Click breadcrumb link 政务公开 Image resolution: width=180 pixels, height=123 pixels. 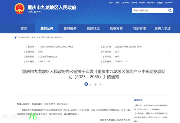click(x=40, y=37)
